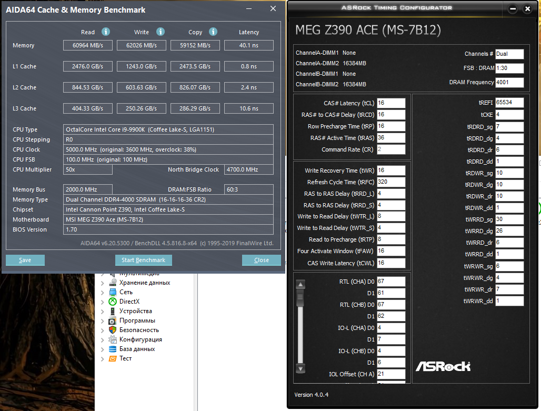Expand the База данных tree node
541x411 pixels.
click(103, 349)
